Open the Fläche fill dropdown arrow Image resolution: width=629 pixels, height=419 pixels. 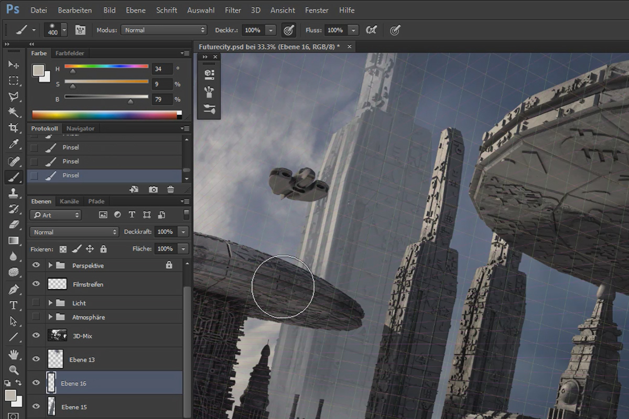(x=183, y=249)
